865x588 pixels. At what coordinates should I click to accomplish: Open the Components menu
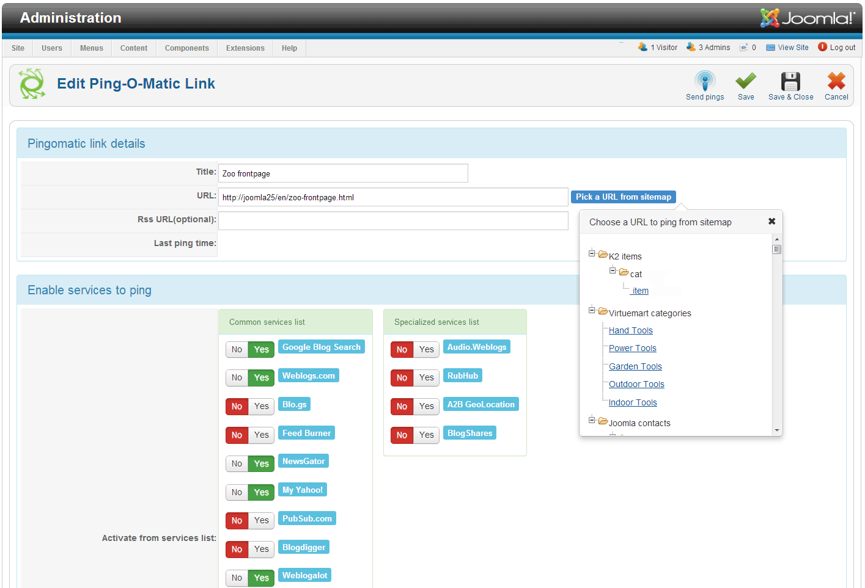coord(186,48)
